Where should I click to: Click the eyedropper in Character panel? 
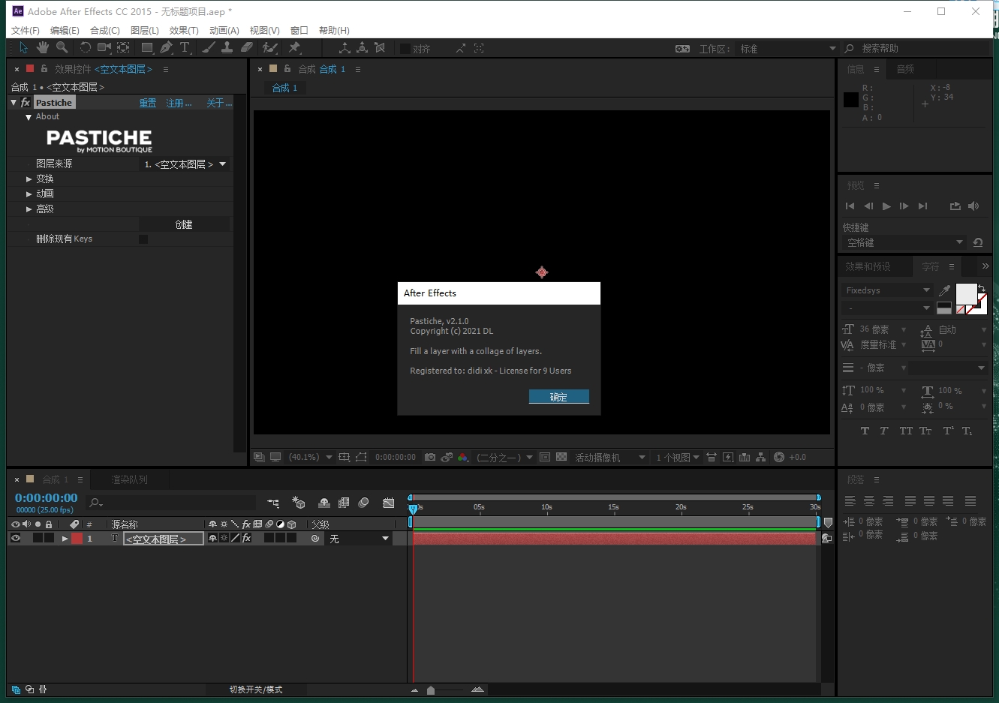coord(945,290)
